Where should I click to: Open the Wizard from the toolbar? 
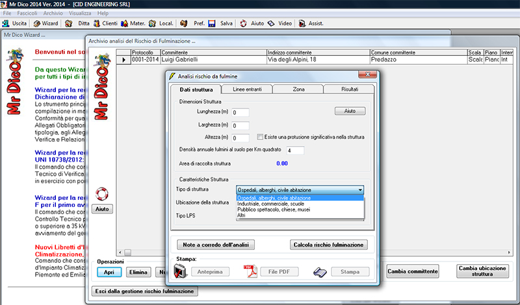pos(37,23)
